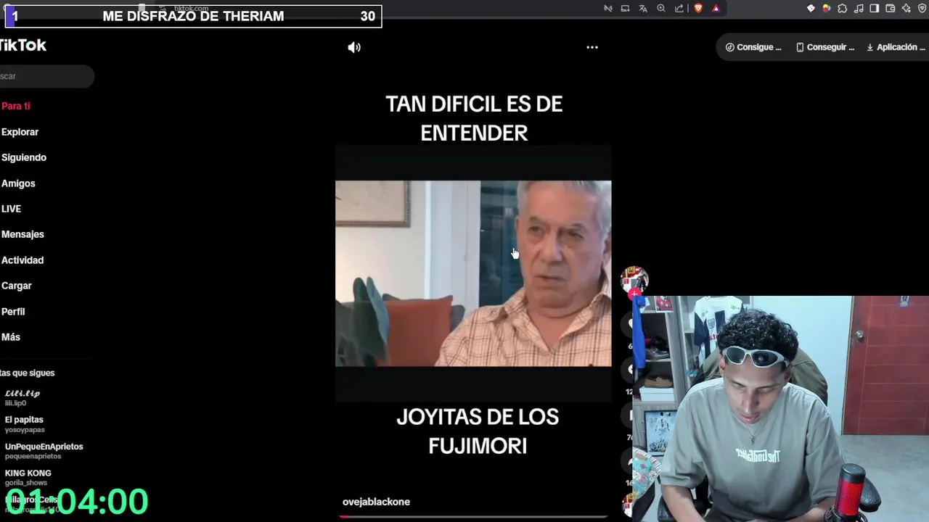Open the Brave Wallet icon
Screen dimensions: 929x522
click(891, 9)
